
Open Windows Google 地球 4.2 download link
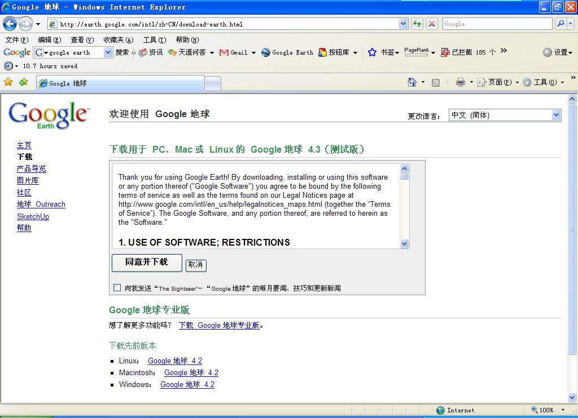(x=187, y=384)
